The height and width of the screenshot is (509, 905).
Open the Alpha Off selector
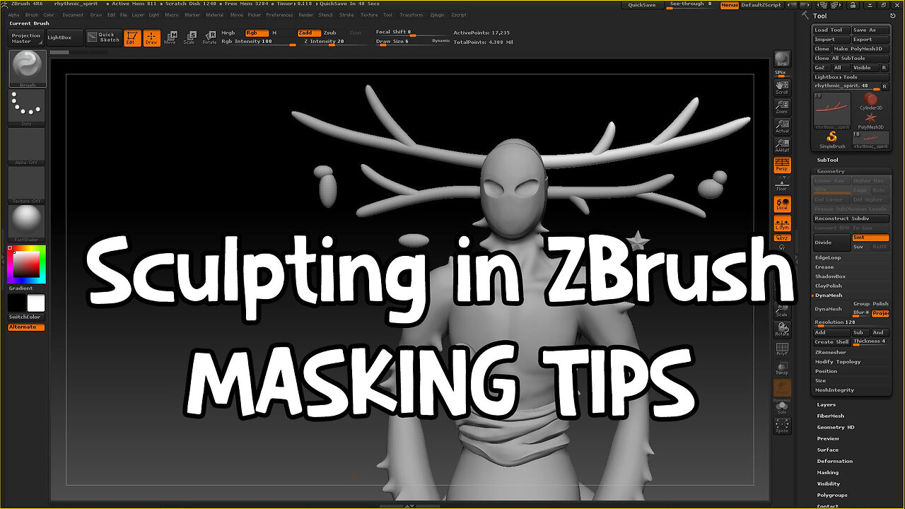(27, 146)
